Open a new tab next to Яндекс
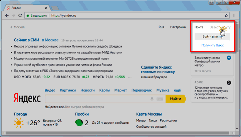Screen dimensions: 241x137 click(55, 8)
